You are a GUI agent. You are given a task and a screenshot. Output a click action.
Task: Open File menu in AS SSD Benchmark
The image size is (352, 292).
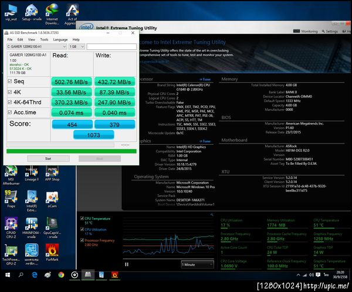click(x=10, y=39)
